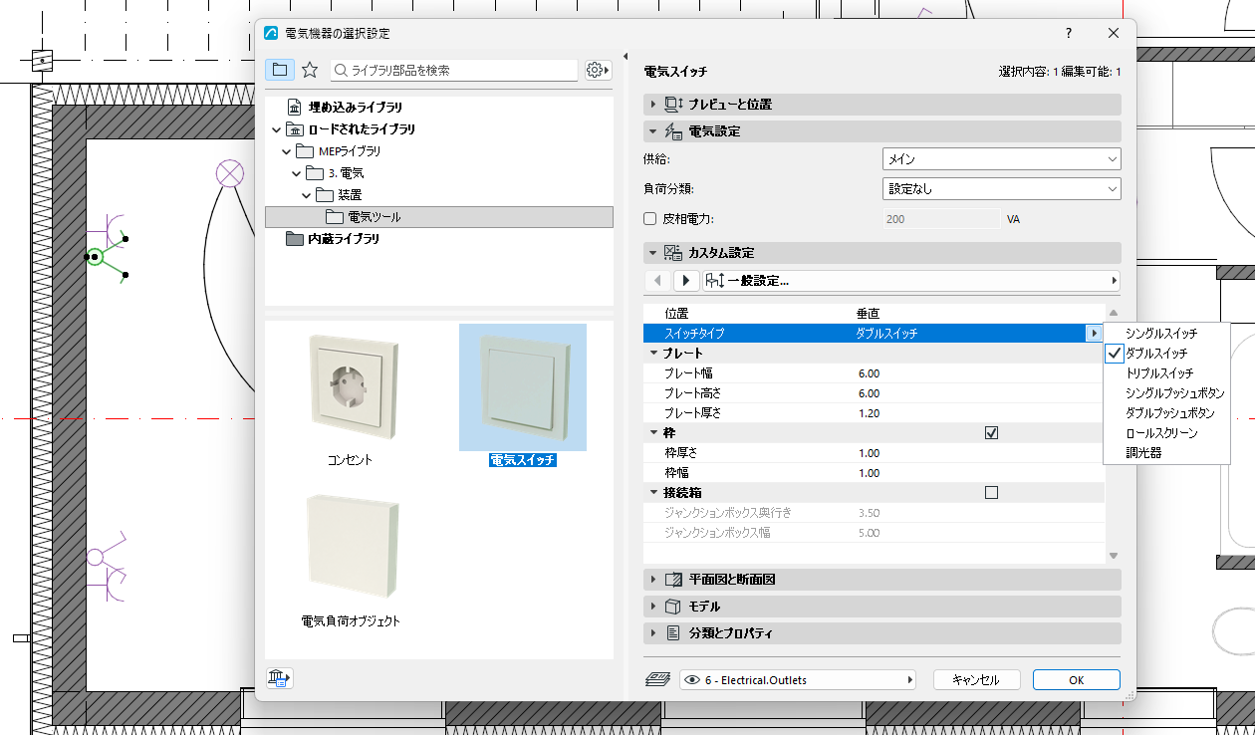Collapse the 電気設定 panel
This screenshot has height=735, width=1255.
pos(882,131)
